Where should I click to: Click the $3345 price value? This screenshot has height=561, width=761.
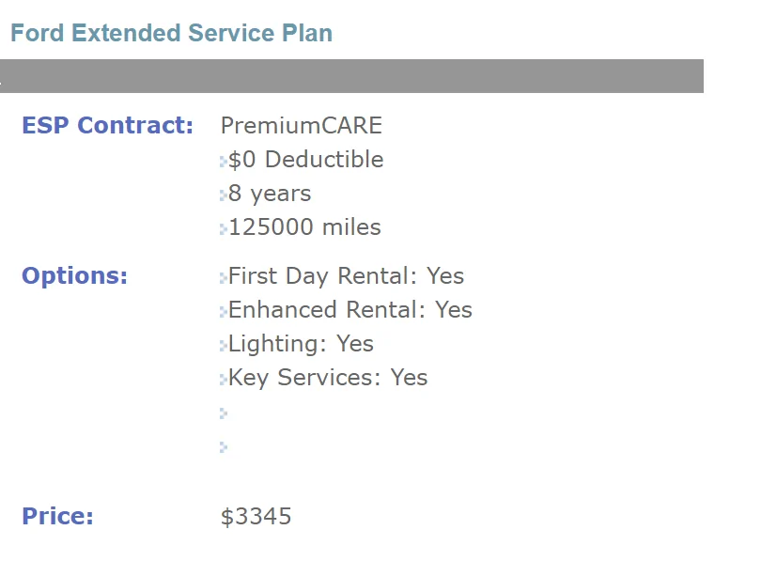(256, 517)
